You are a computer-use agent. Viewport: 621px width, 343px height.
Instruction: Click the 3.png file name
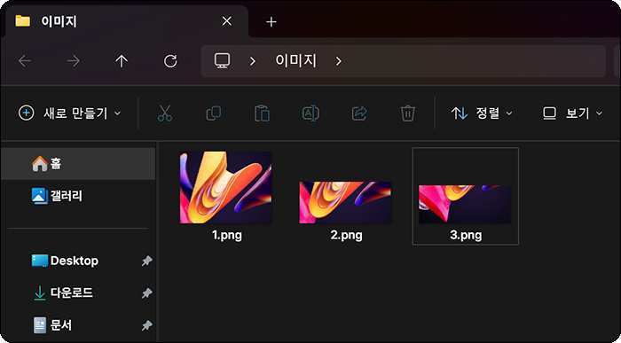(466, 236)
